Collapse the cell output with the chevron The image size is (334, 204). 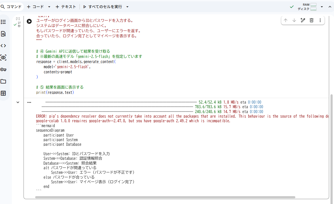[x=18, y=102]
